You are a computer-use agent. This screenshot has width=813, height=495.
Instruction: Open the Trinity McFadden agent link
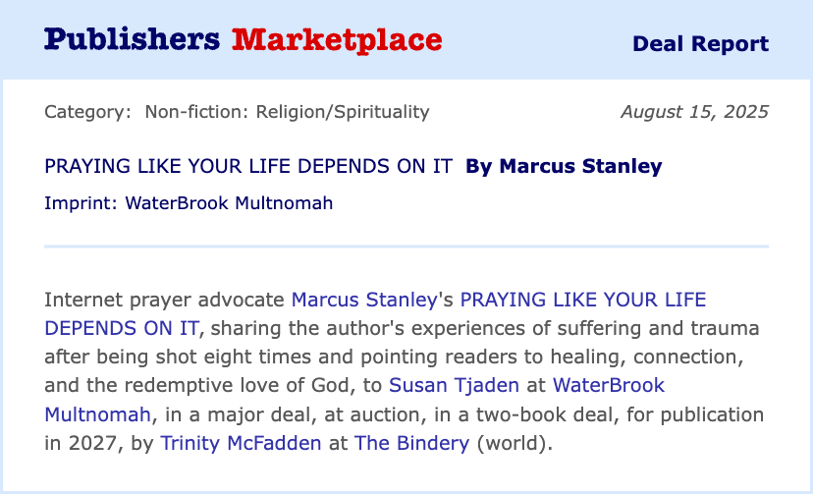(242, 443)
